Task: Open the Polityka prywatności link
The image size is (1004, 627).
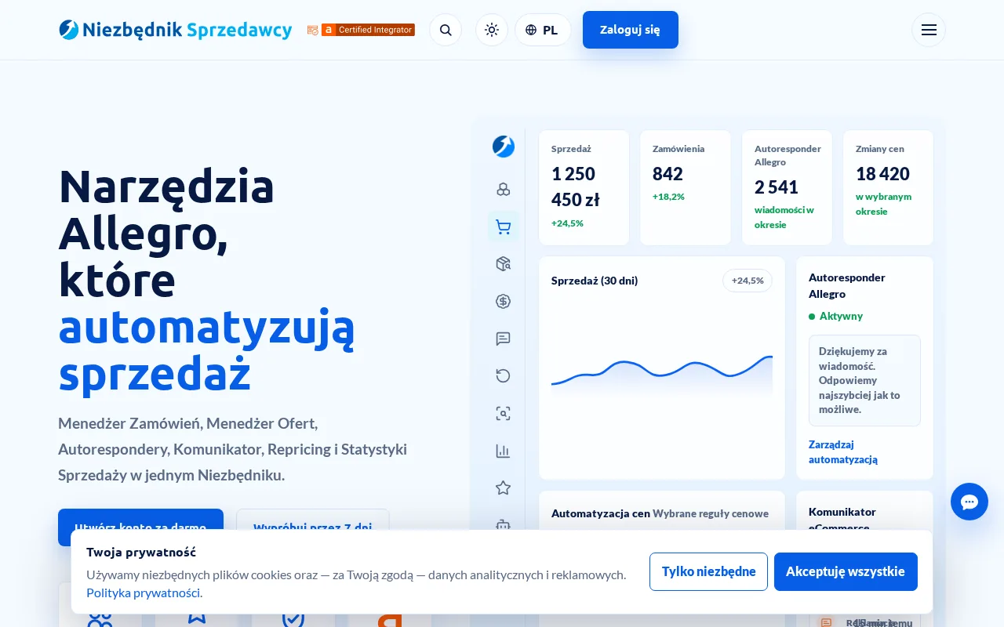Action: pos(144,593)
